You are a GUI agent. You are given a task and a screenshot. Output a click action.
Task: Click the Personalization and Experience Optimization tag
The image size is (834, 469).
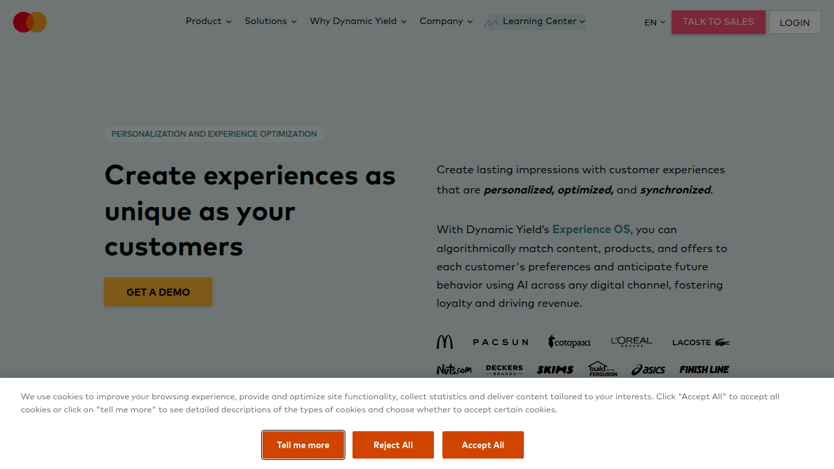[x=214, y=134]
